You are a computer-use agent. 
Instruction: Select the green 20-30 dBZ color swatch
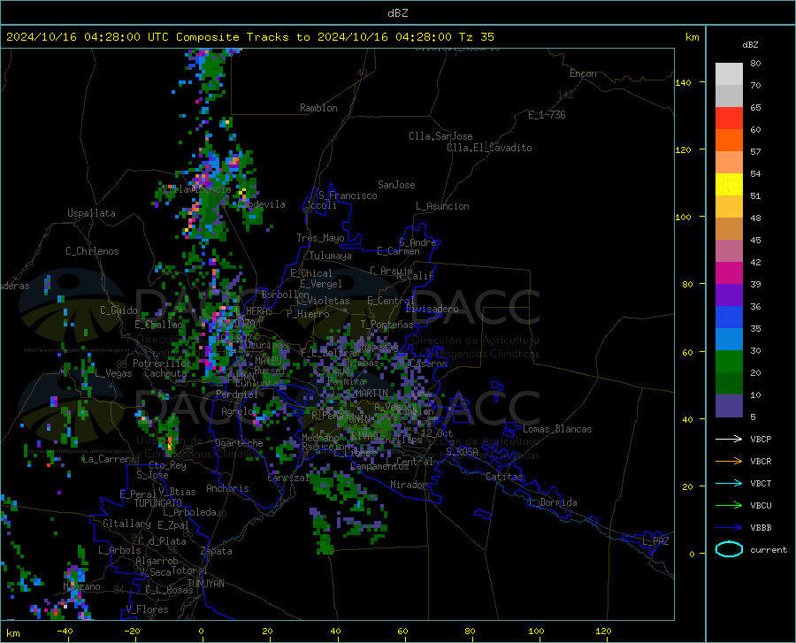729,362
